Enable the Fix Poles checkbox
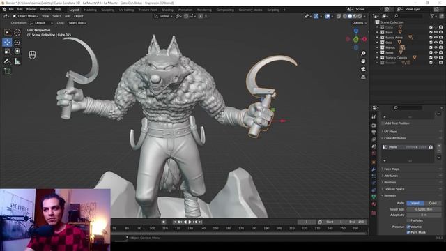 [x=408, y=220]
